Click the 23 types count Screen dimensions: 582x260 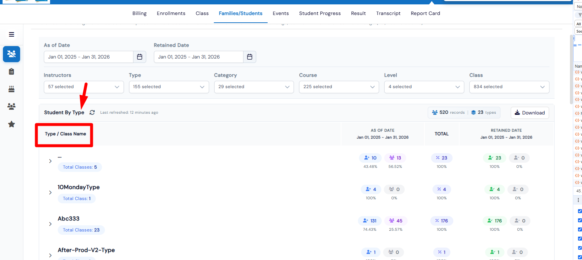(484, 113)
